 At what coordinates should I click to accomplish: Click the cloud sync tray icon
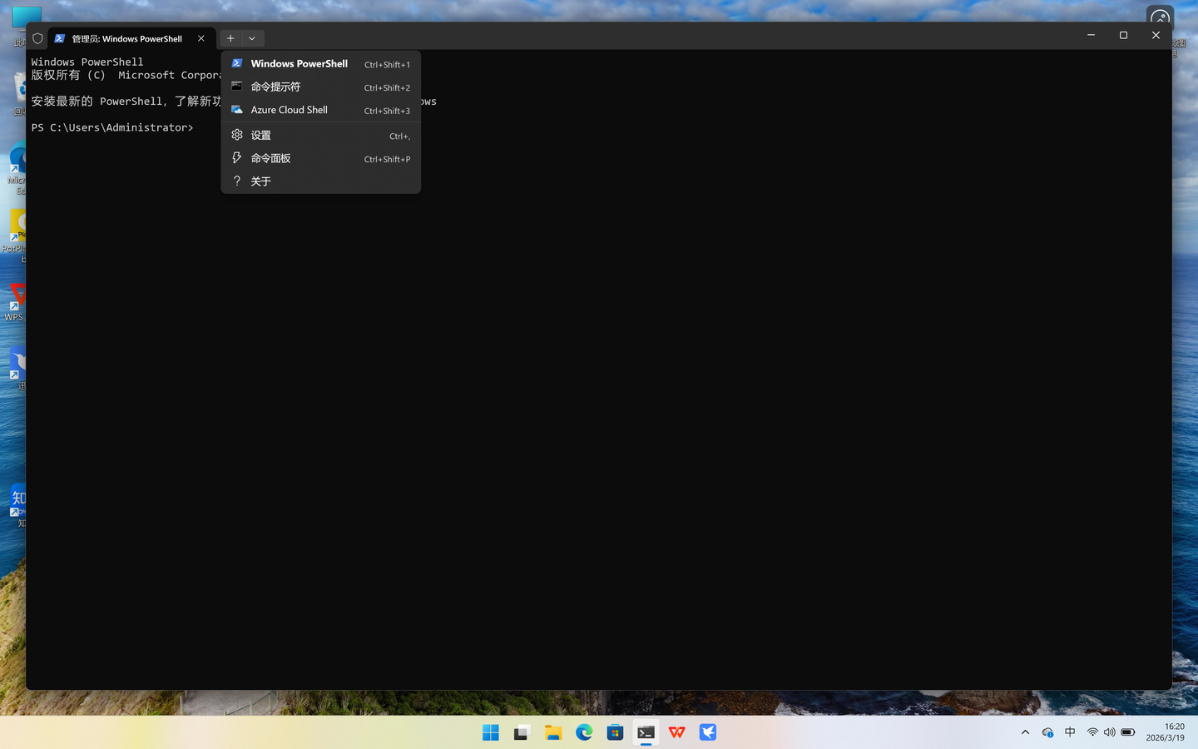pos(1047,732)
